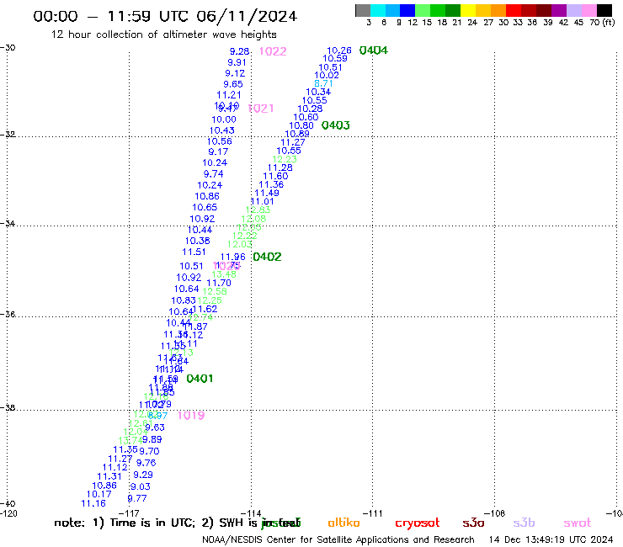This screenshot has height=547, width=623.
Task: Click the gray 3 ft legend swatch
Action: coord(363,10)
